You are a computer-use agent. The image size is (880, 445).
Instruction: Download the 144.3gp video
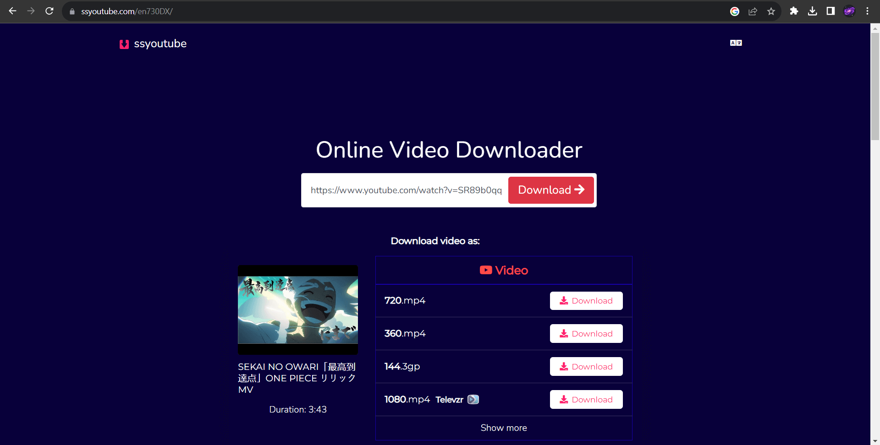[x=586, y=367]
